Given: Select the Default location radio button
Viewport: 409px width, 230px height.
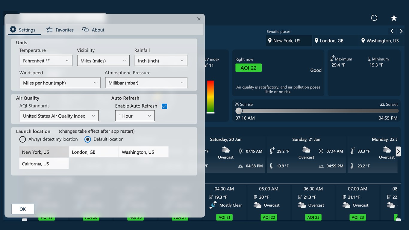Looking at the screenshot, I should pyautogui.click(x=88, y=139).
